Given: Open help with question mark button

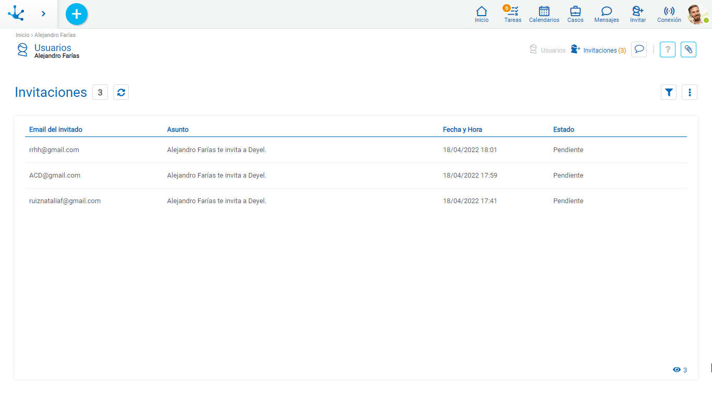Looking at the screenshot, I should (x=668, y=49).
